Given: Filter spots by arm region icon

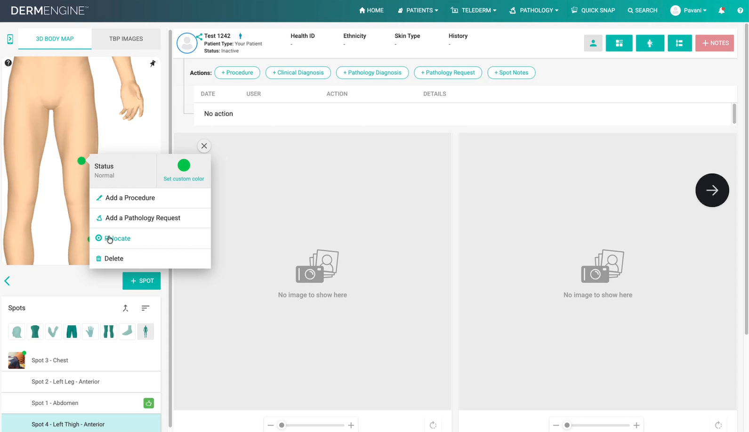Looking at the screenshot, I should pyautogui.click(x=53, y=332).
